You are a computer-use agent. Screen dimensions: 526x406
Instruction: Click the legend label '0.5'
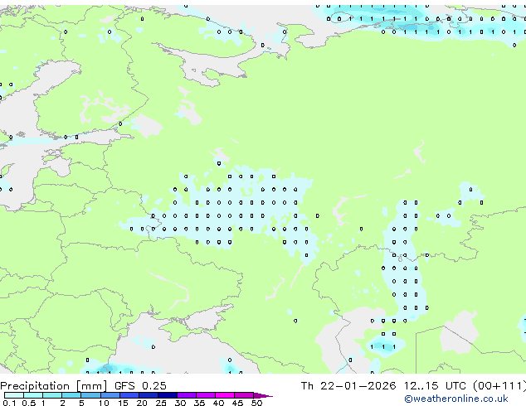click(29, 403)
